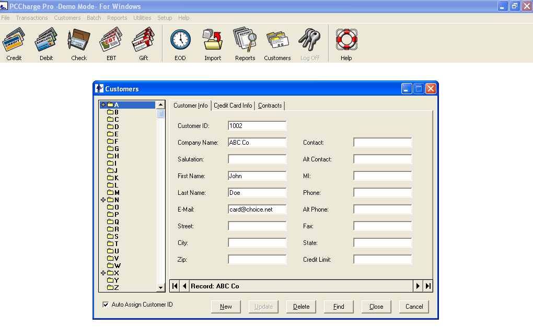Screen dimensions: 533x327
Task: Open the Transactions menu
Action: 31,18
